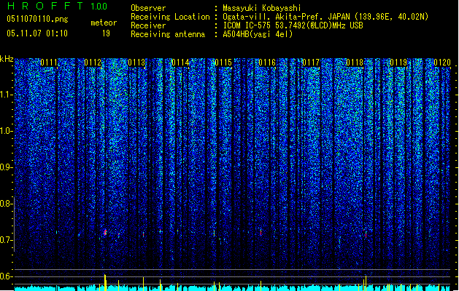Click the 0117 time marker
Screen dimensions: 459x291
(x=311, y=63)
